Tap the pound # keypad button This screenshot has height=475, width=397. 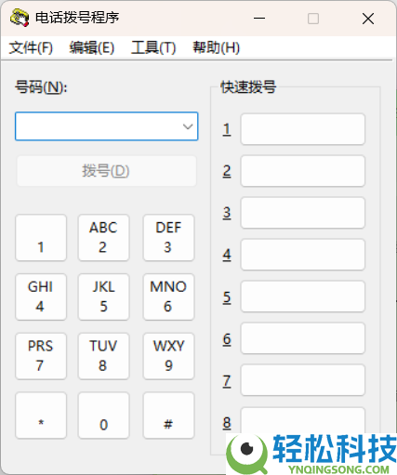168,416
